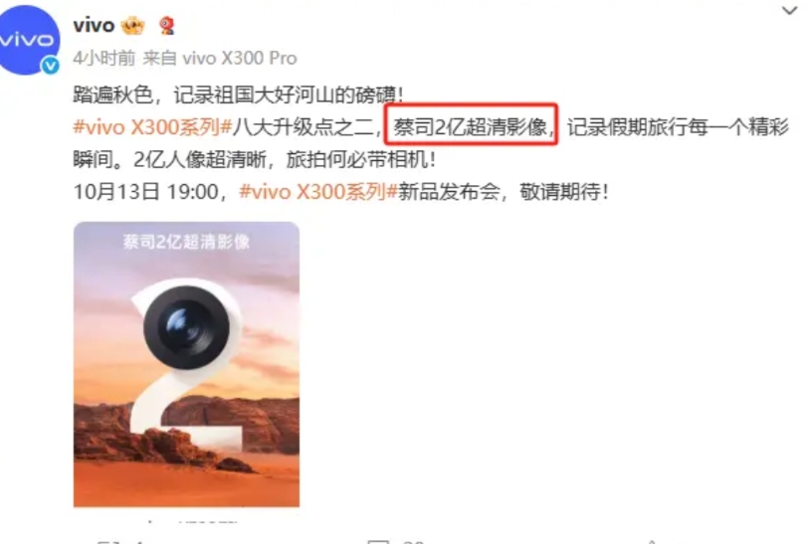Click the 旅拍何必带相机 sentence
Viewport: 810px width, 544px height.
[361, 160]
